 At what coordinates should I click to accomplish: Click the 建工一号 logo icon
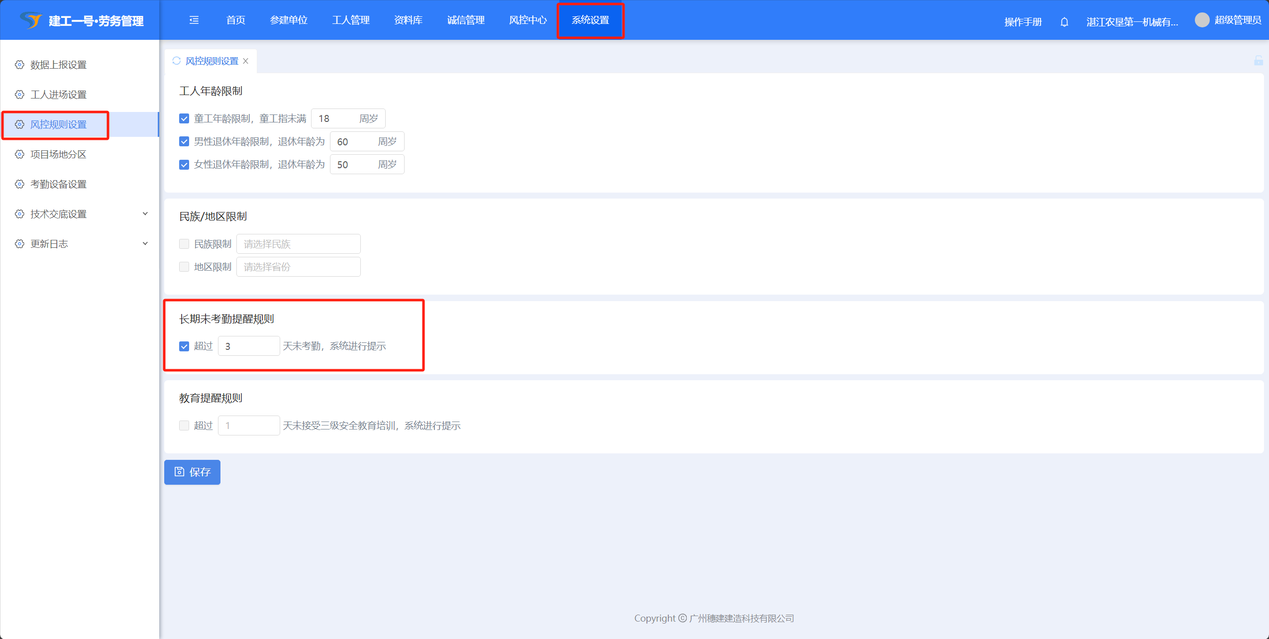(x=31, y=20)
